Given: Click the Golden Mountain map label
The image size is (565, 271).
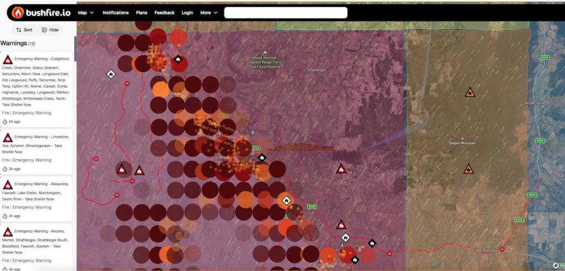Looking at the screenshot, I should pos(462,143).
